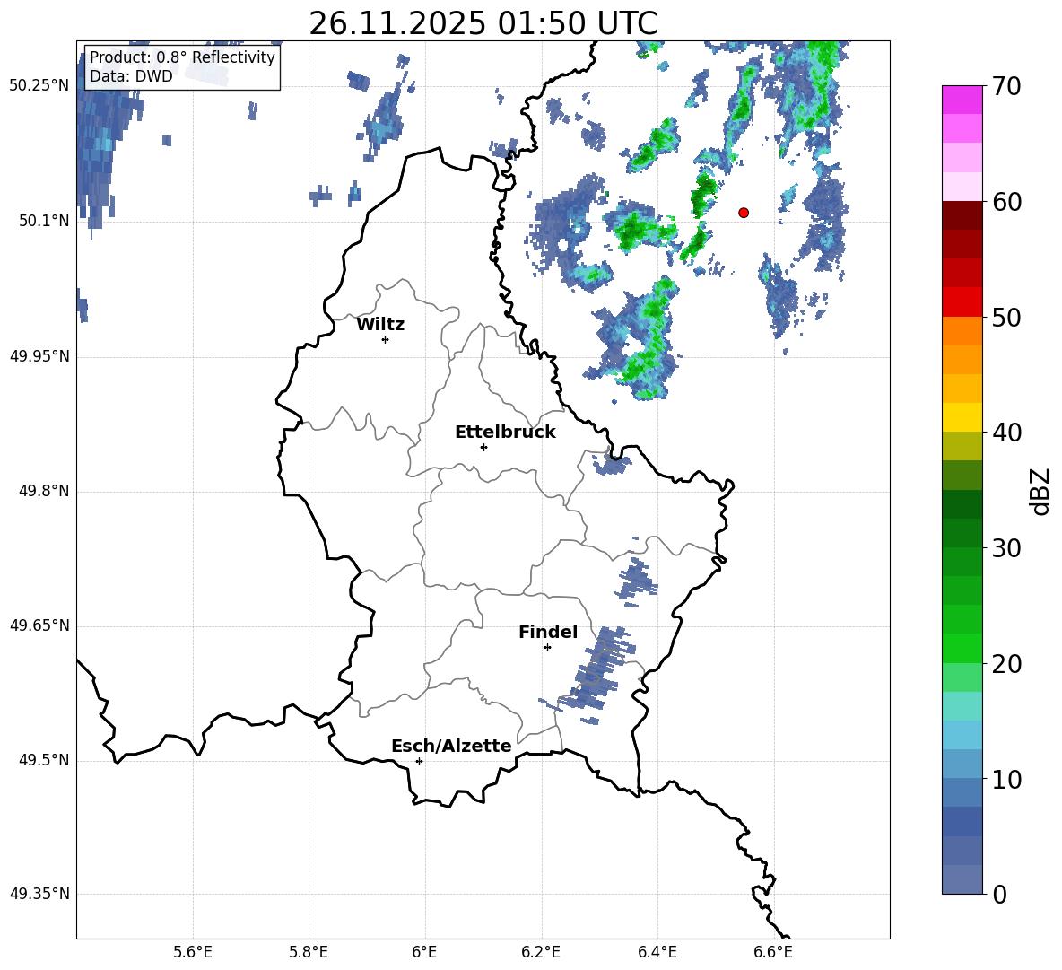
Task: Click the 30 value on colorbar
Action: 1006,548
